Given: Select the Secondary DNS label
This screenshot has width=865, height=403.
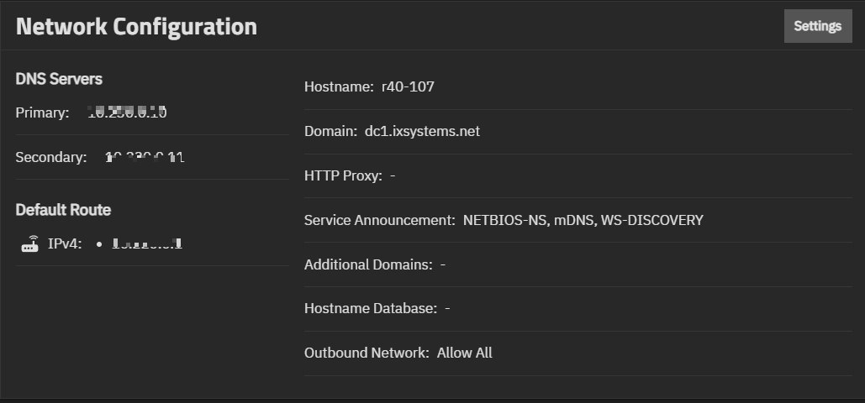Looking at the screenshot, I should coord(50,157).
